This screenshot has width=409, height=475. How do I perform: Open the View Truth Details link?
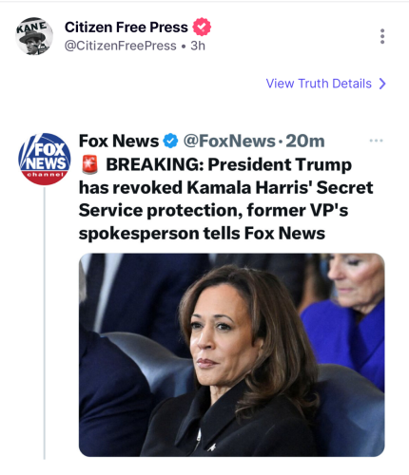pyautogui.click(x=326, y=84)
